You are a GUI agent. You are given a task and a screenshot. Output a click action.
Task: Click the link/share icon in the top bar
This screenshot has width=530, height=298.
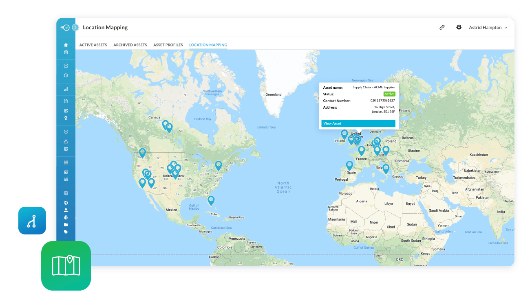tap(442, 27)
